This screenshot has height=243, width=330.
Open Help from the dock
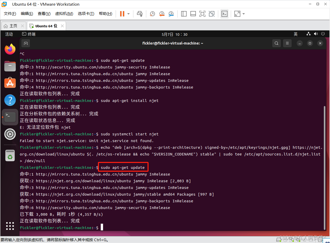(10, 100)
